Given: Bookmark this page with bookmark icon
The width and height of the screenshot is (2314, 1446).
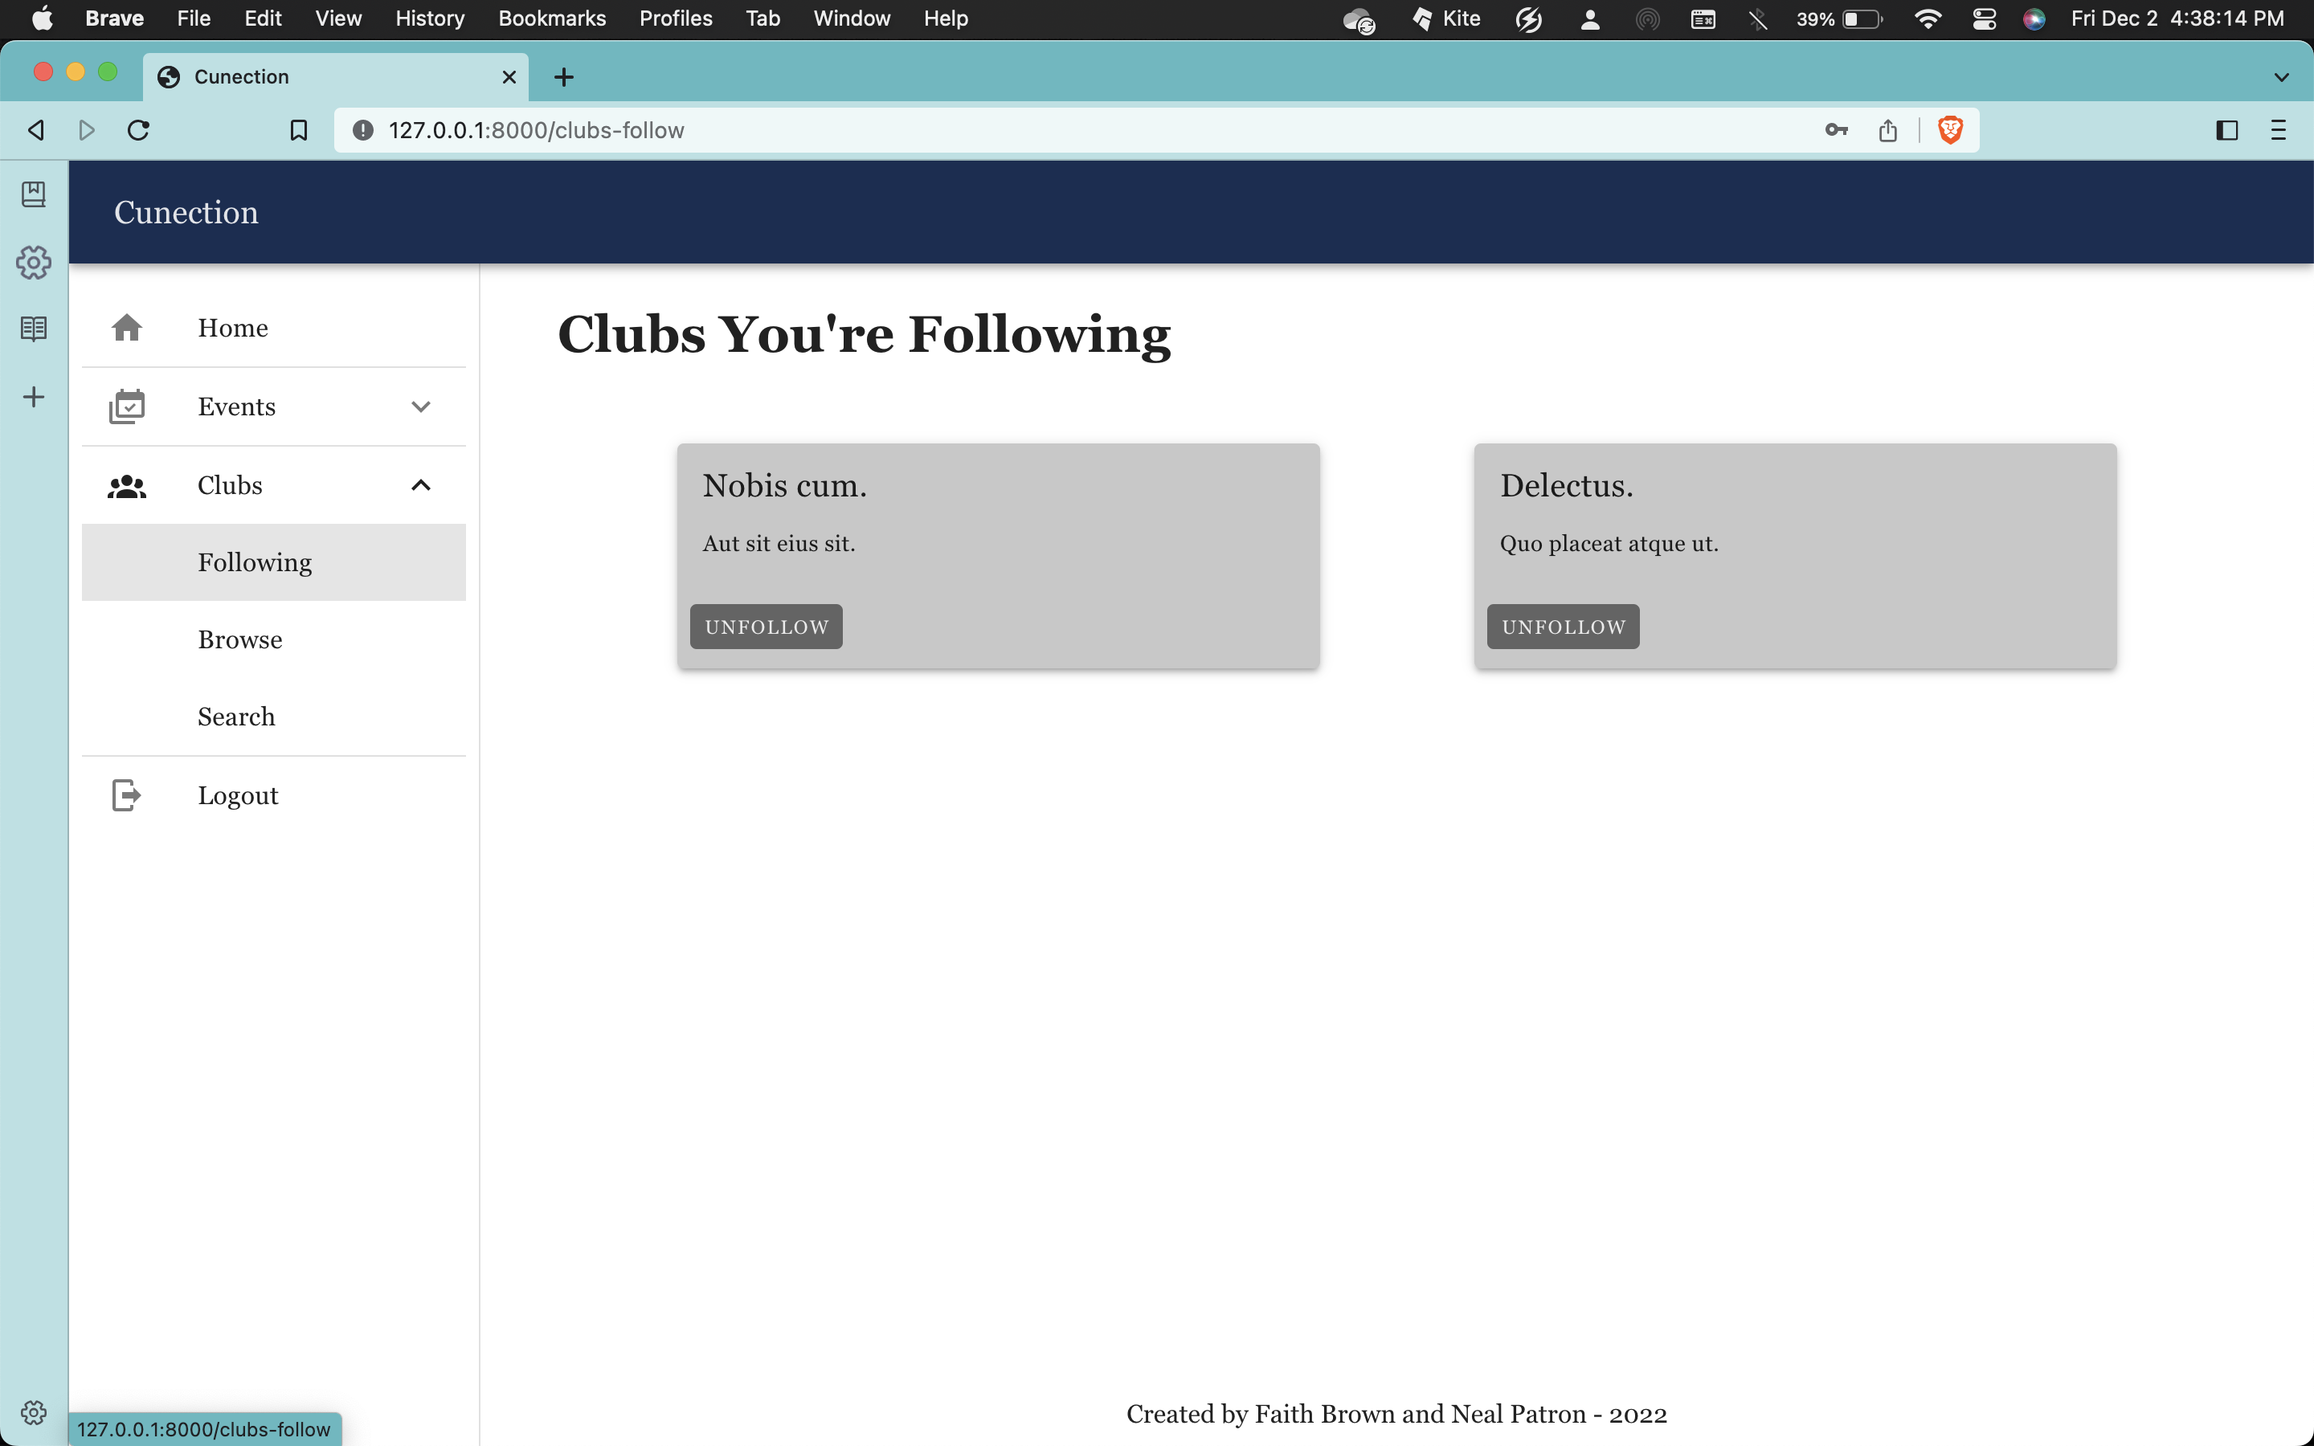Looking at the screenshot, I should [x=298, y=130].
